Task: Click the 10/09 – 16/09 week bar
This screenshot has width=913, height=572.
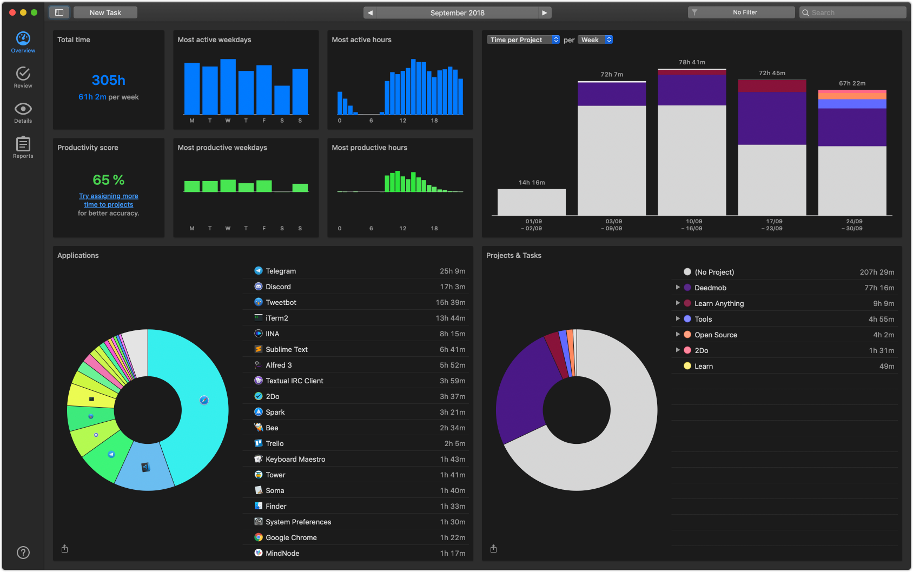Action: [692, 142]
